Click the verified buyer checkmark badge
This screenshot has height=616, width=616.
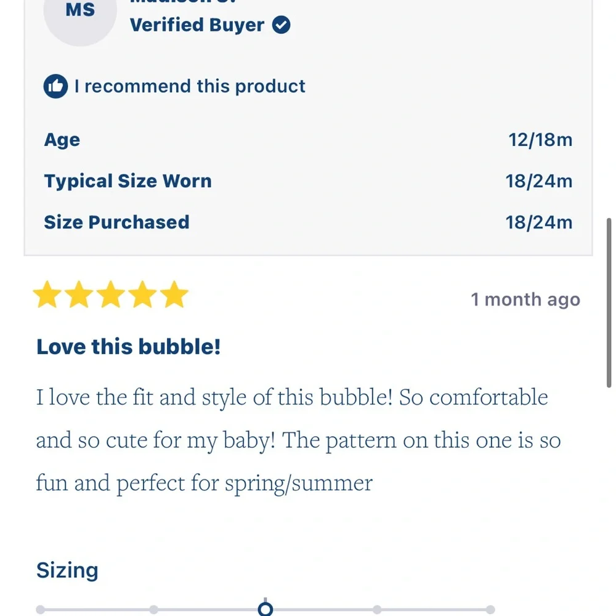pos(282,25)
